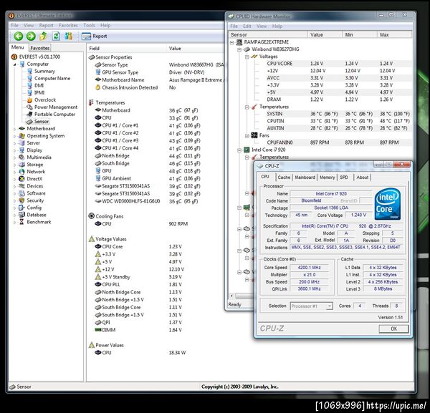This screenshot has width=430, height=413.
Task: Click the Security shield icon in tree
Action: coord(21,200)
